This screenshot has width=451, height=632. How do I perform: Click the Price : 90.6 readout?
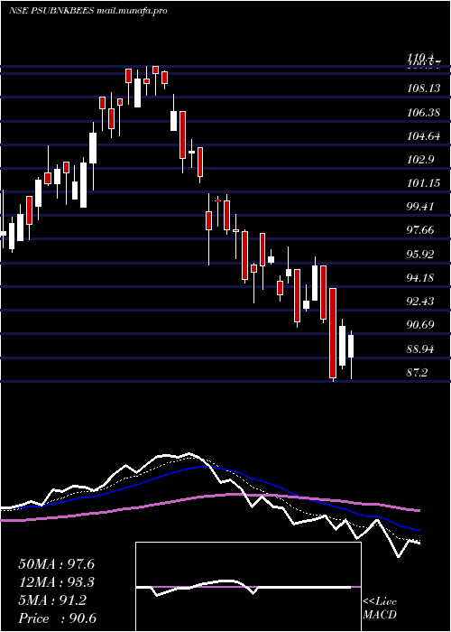point(58,618)
